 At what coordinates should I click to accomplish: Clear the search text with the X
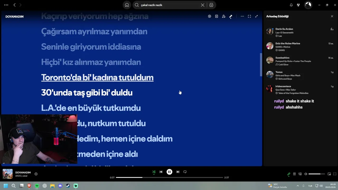click(203, 5)
